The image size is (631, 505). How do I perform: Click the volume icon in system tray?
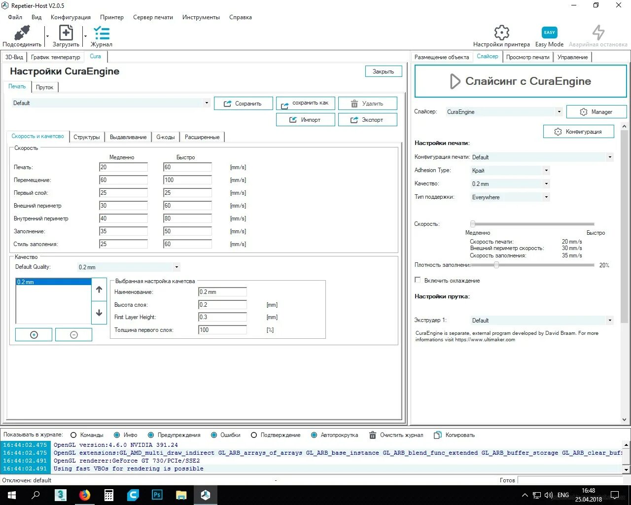pyautogui.click(x=548, y=495)
